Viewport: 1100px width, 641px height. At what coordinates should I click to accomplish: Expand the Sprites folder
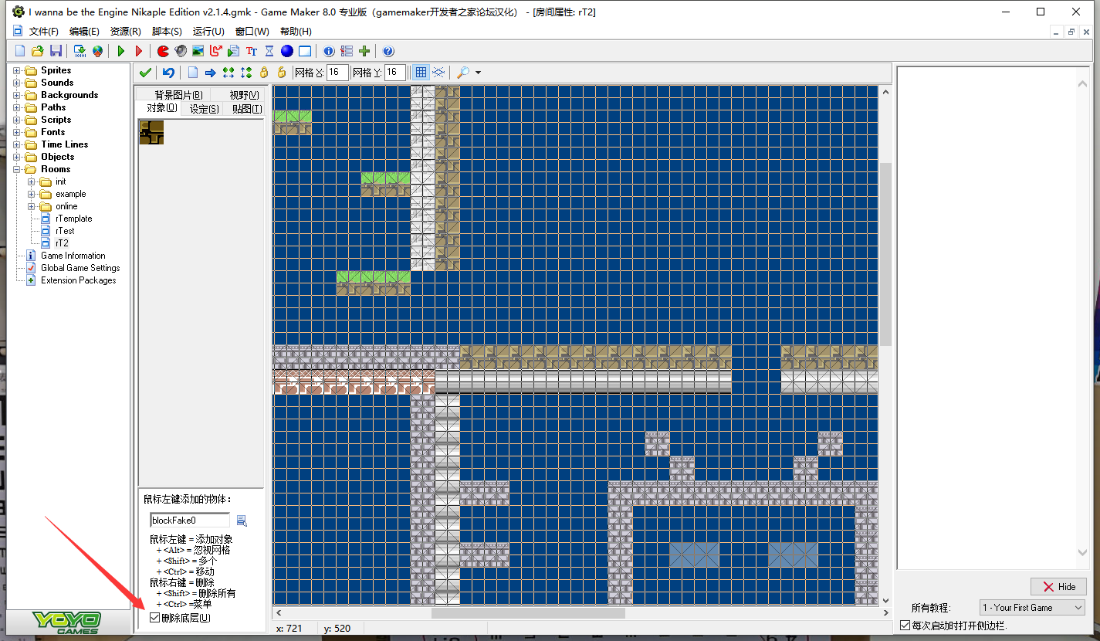[x=17, y=70]
